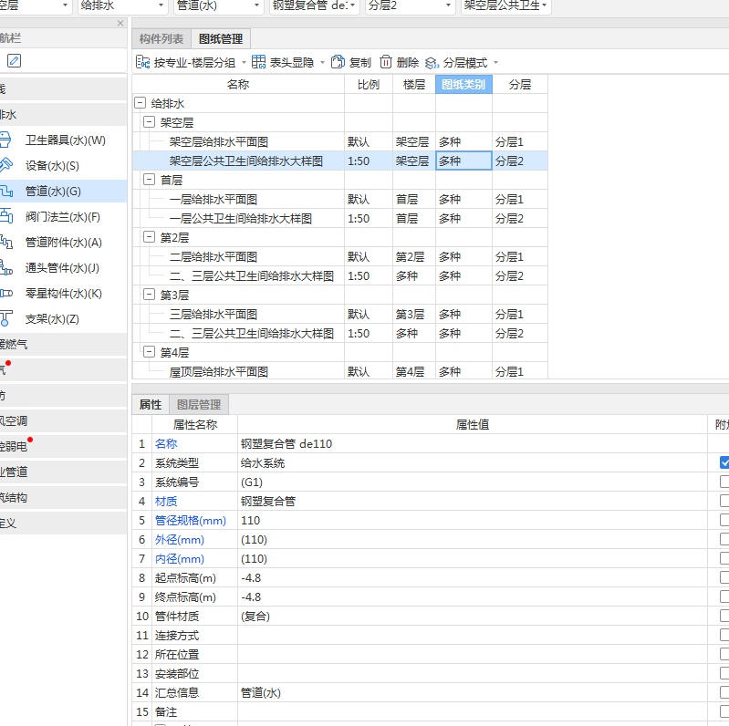729x726 pixels.
Task: Select 管道附件(水)(A) icon
Action: 6,243
